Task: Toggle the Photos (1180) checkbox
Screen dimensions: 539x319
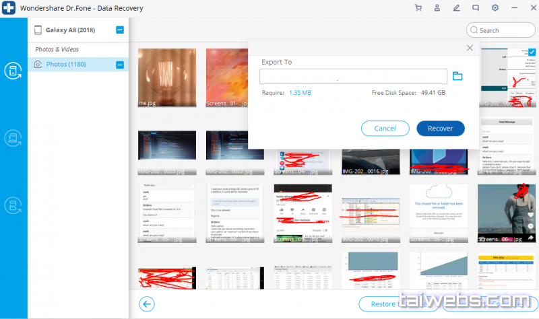Action: (x=120, y=65)
